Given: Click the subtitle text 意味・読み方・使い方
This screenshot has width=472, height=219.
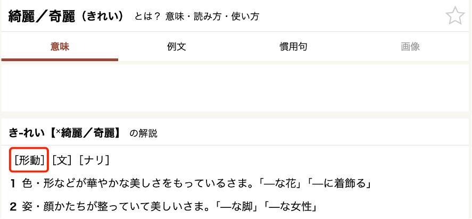Looking at the screenshot, I should click(212, 16).
